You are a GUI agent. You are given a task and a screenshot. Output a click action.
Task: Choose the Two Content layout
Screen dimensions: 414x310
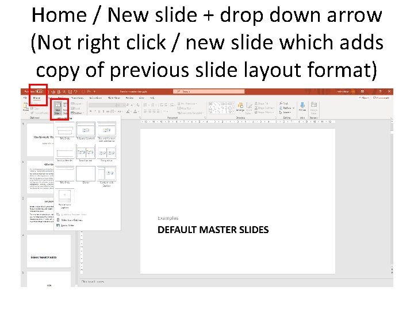pyautogui.click(x=86, y=153)
